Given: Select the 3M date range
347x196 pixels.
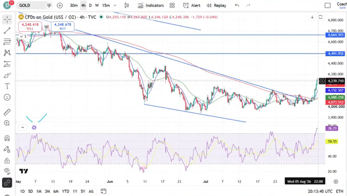Looking at the screenshot, I should [x=47, y=191].
